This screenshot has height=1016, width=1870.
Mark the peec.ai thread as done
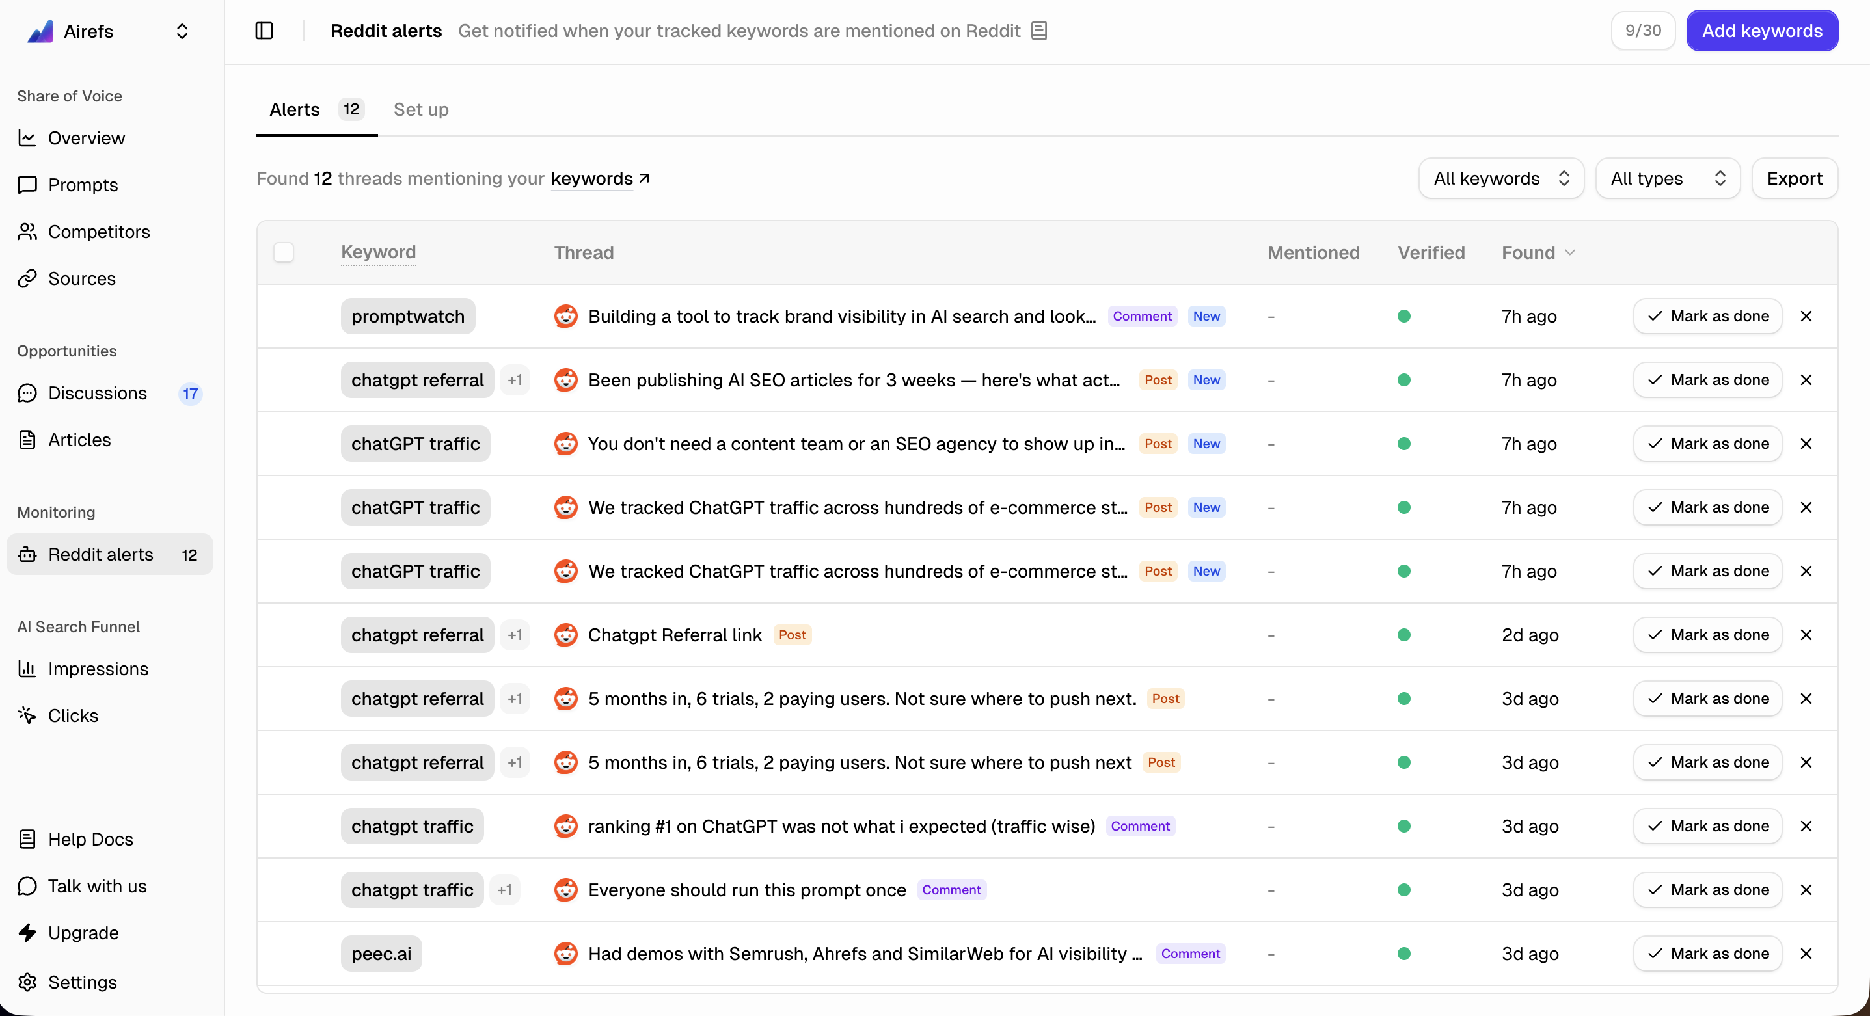pos(1707,953)
